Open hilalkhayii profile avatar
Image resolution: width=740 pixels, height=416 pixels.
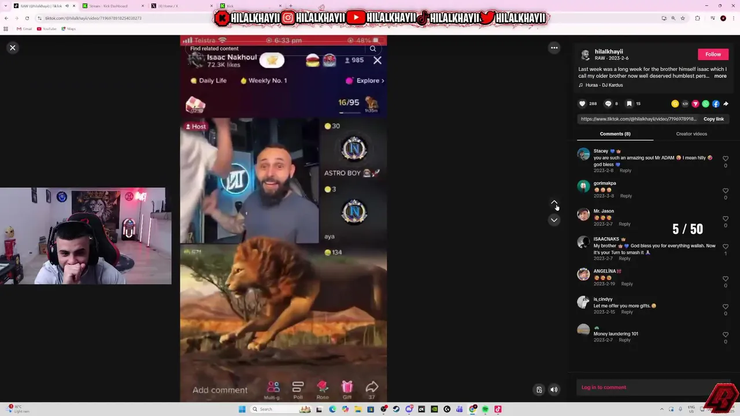tap(585, 55)
